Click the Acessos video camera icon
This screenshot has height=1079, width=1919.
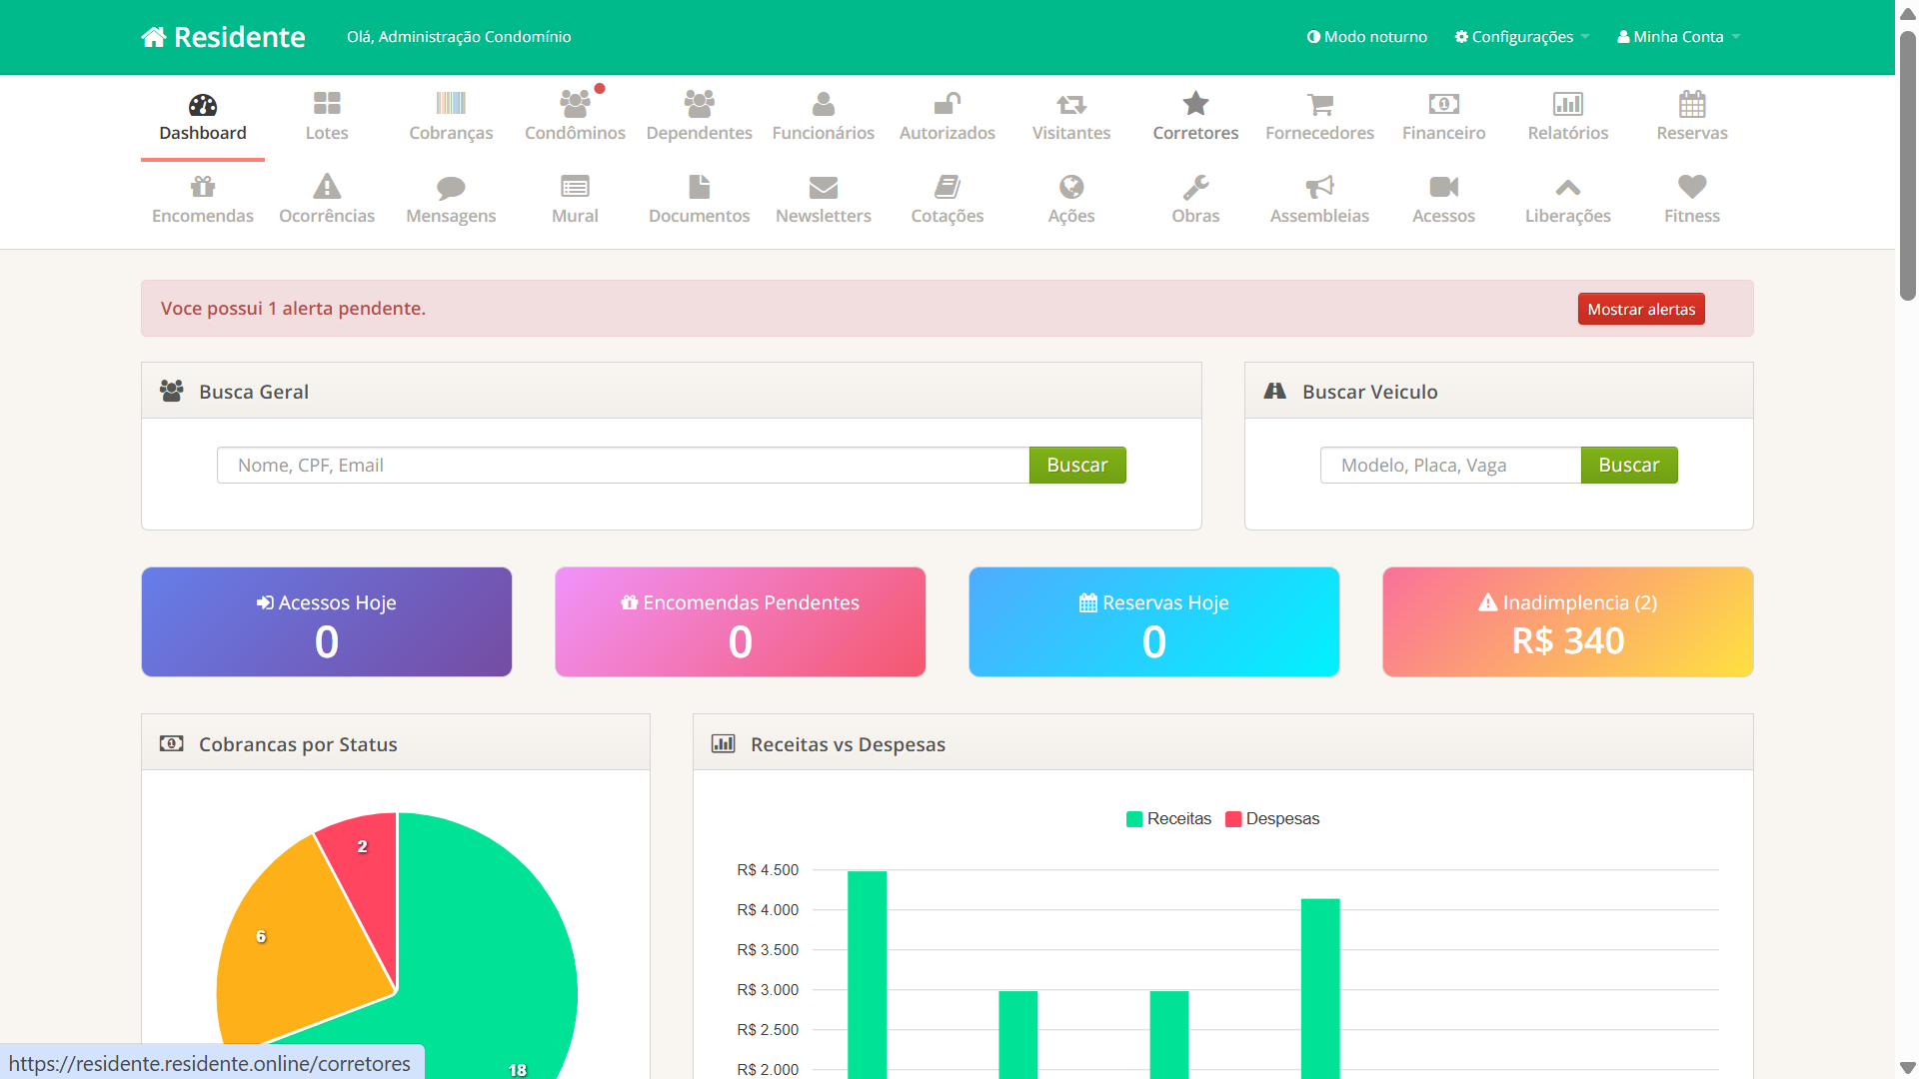[1443, 187]
